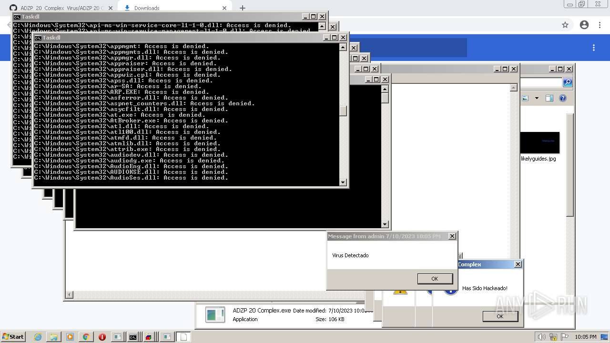Click the Explorer window vertical scrollbar
This screenshot has width=610, height=343.
[x=570, y=165]
